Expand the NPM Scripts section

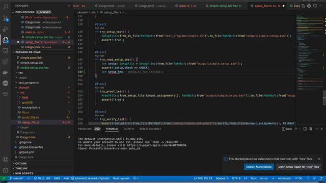coord(24,173)
